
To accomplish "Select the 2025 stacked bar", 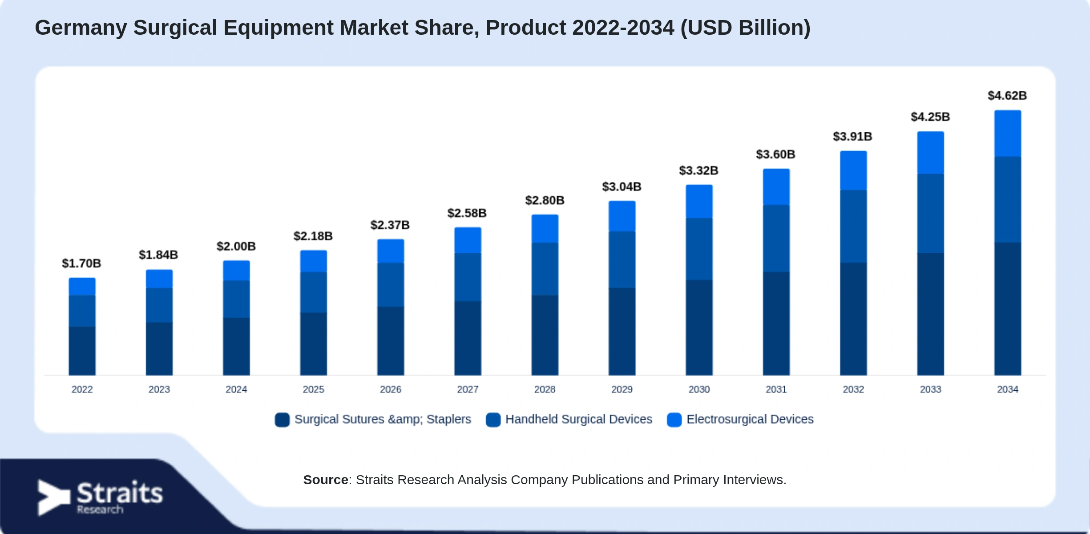I will point(314,313).
